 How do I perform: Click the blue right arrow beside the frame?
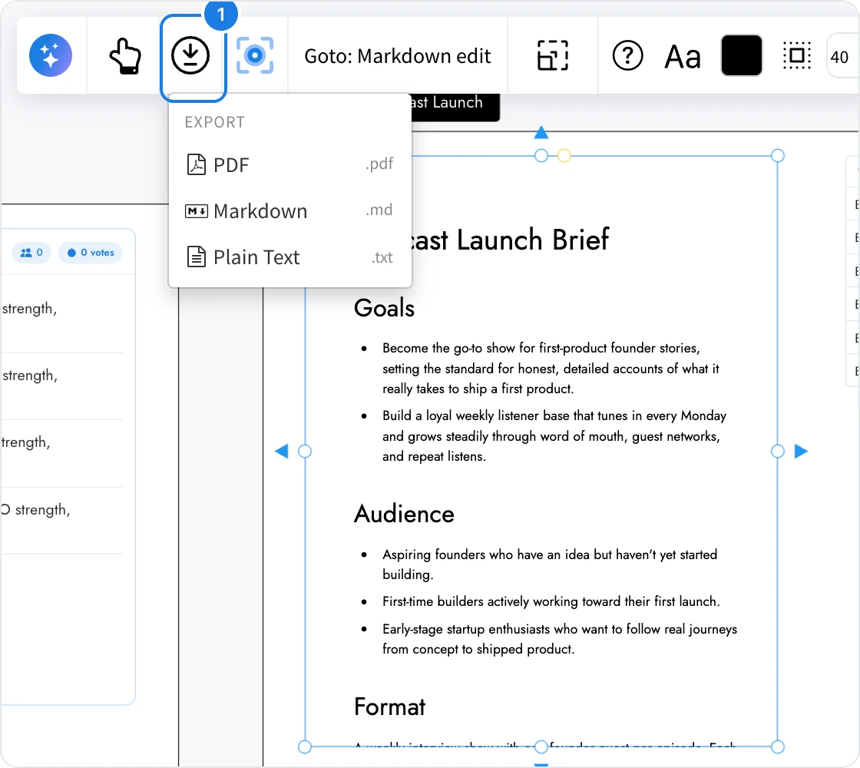[802, 451]
